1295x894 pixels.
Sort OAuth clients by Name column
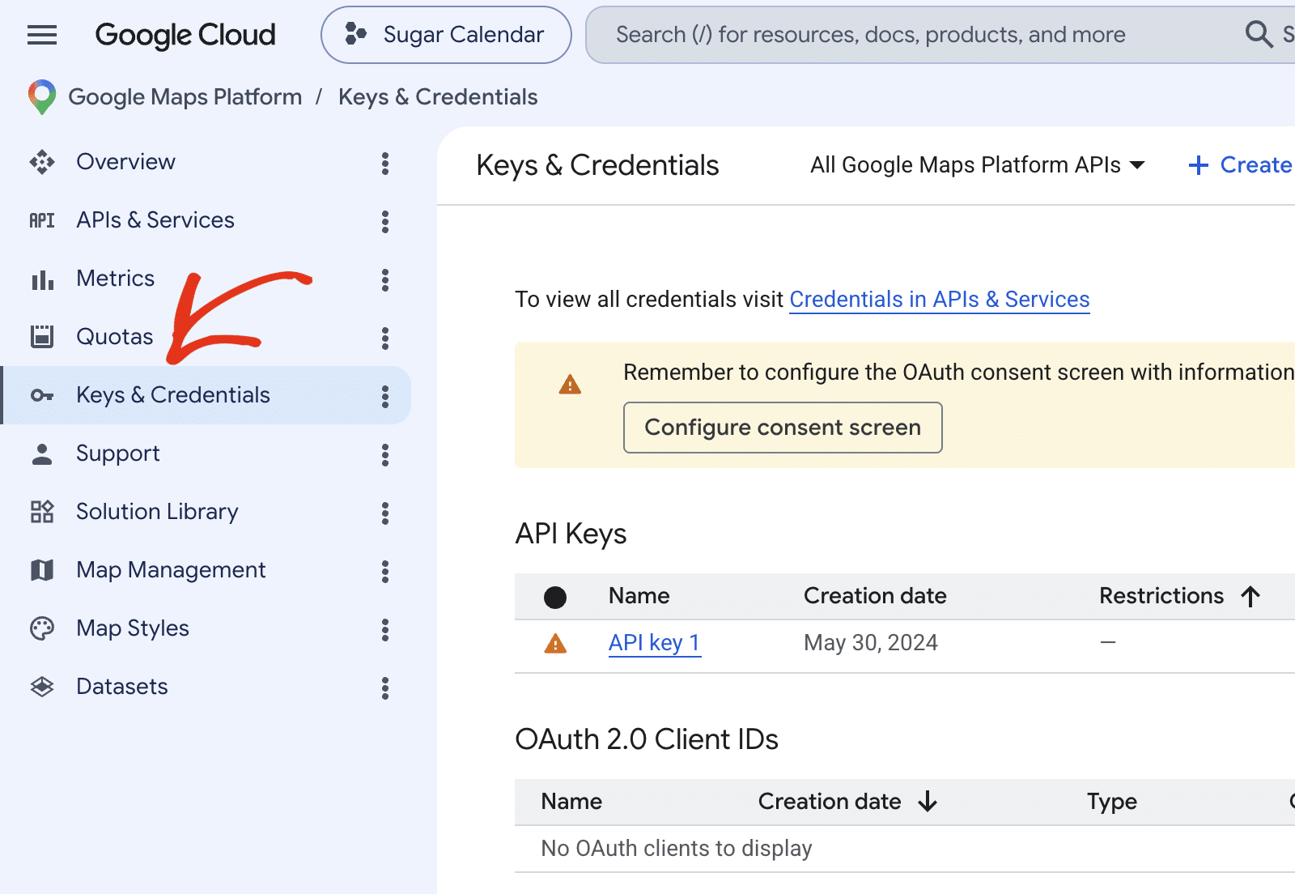tap(571, 802)
